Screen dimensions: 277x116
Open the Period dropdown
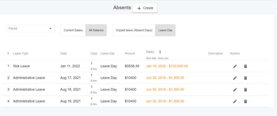tap(31, 29)
